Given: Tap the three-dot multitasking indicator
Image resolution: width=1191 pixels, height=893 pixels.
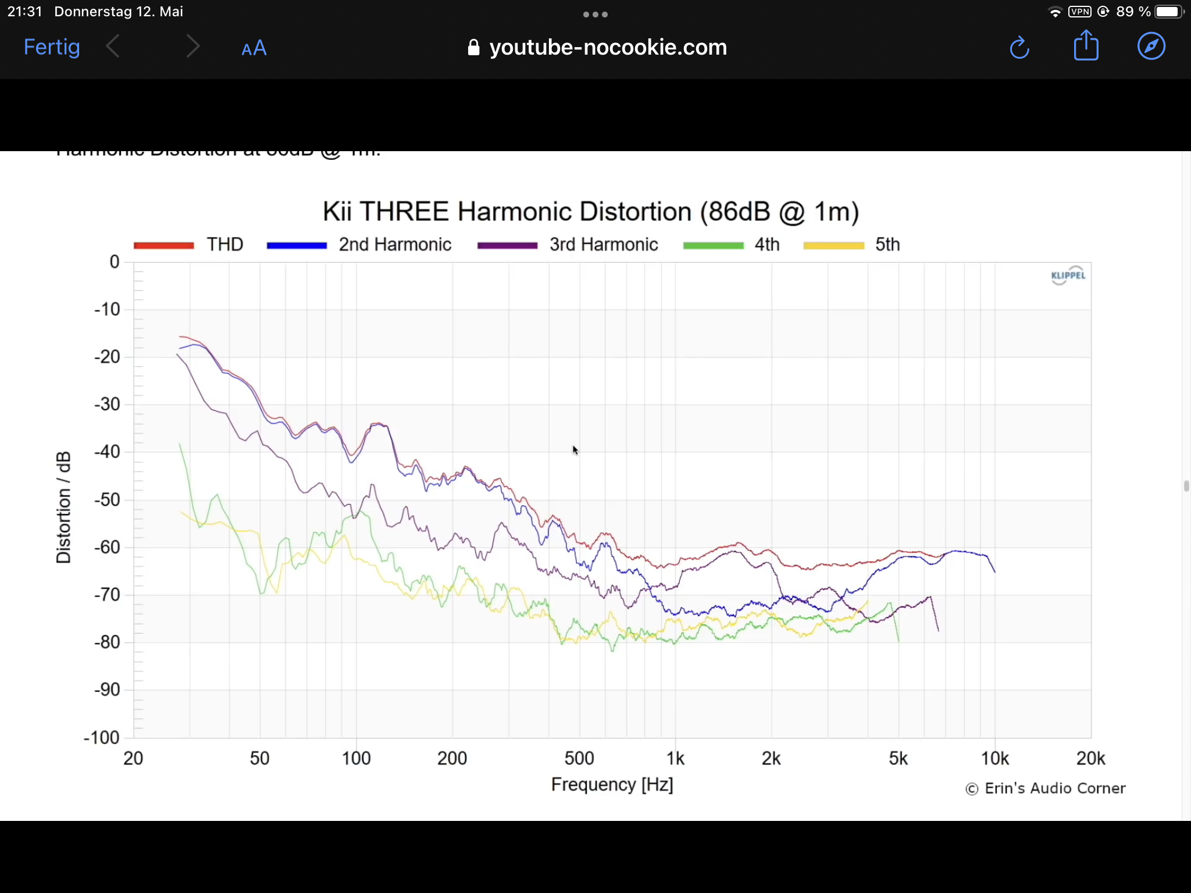Looking at the screenshot, I should [595, 15].
